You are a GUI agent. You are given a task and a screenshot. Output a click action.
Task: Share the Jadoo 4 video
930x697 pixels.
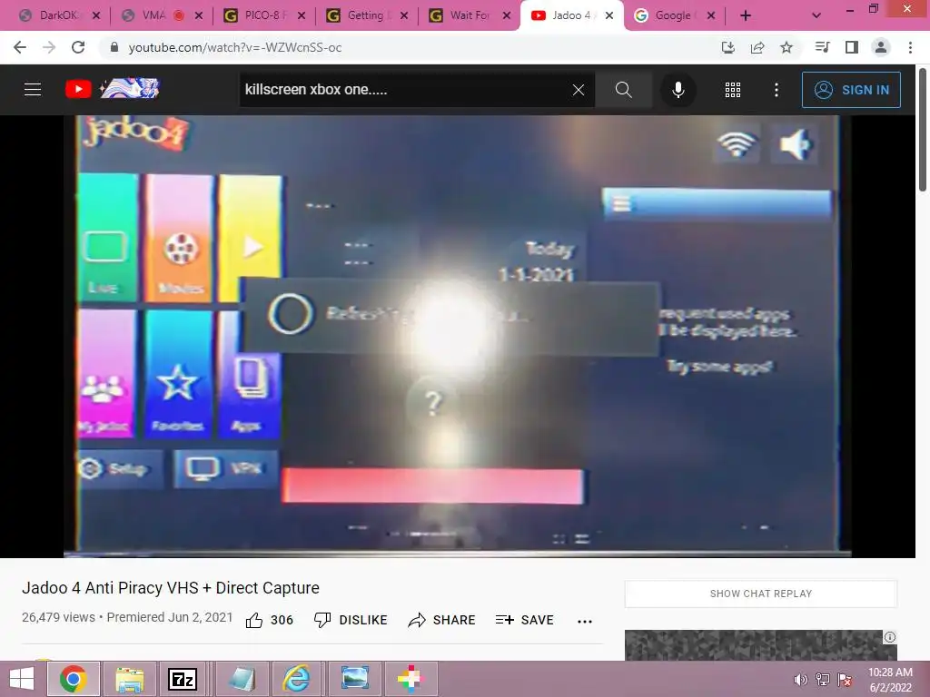click(x=442, y=620)
